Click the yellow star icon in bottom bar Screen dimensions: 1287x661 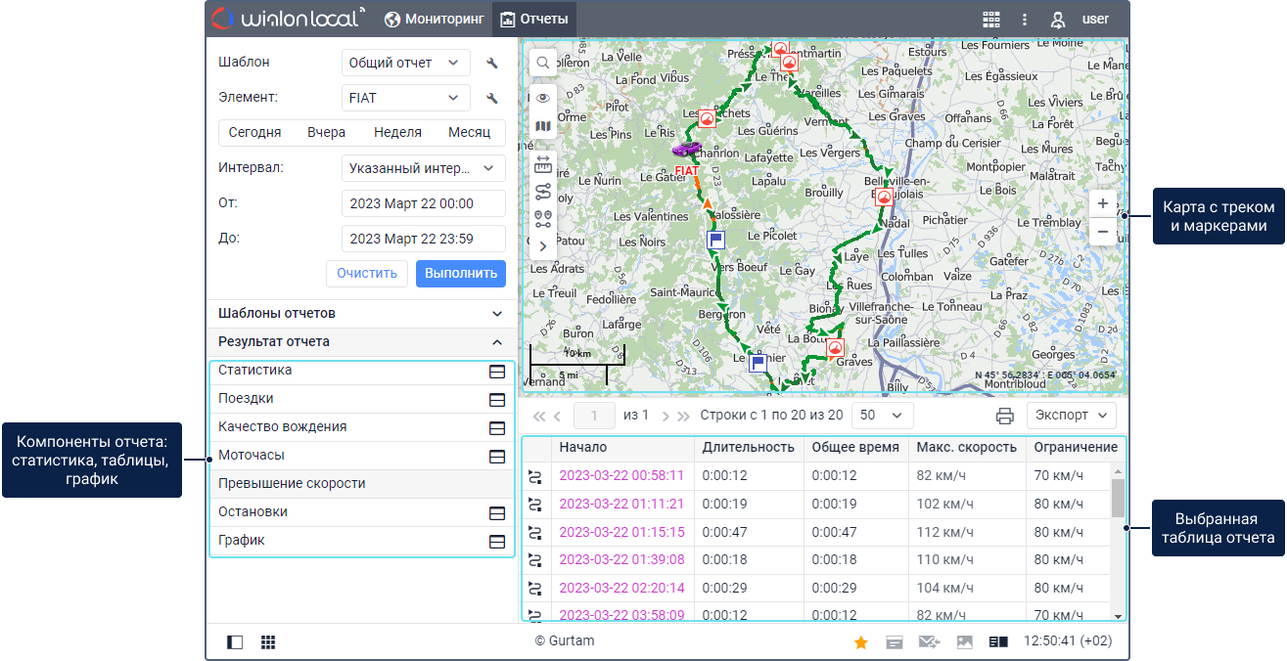861,642
